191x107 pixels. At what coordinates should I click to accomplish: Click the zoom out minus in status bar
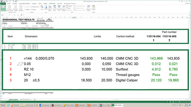[x=175, y=102]
